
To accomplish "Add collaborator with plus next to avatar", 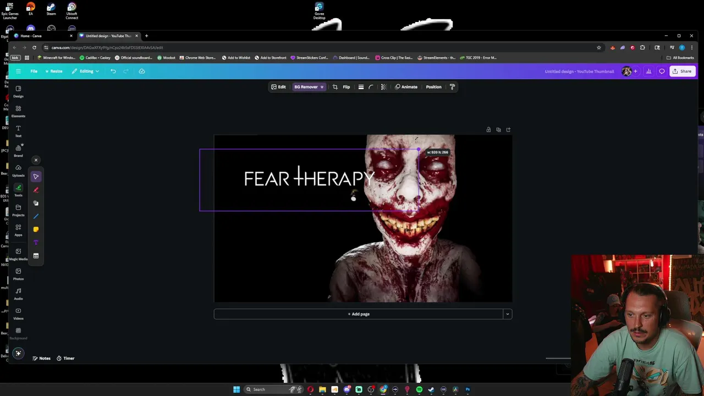I will click(635, 71).
